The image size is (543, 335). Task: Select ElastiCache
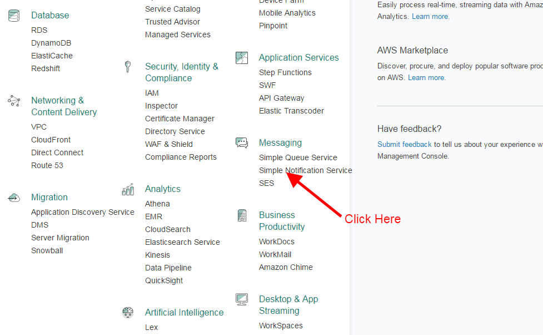coord(52,56)
